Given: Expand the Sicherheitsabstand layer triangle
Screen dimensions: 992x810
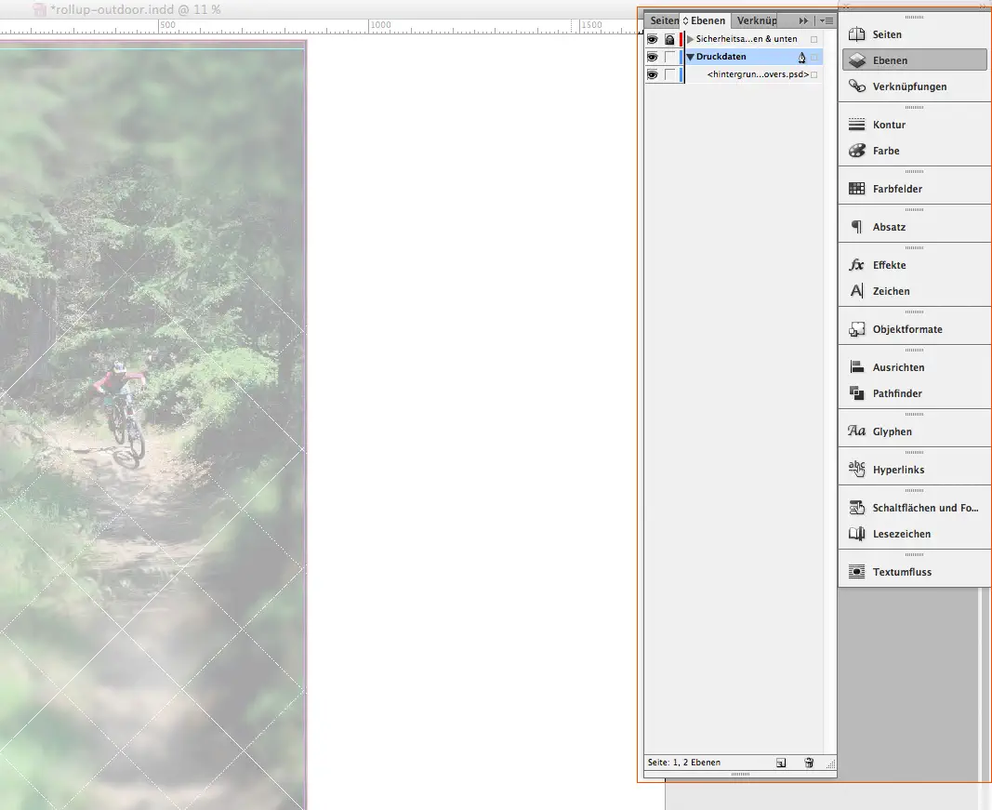Looking at the screenshot, I should pos(690,39).
